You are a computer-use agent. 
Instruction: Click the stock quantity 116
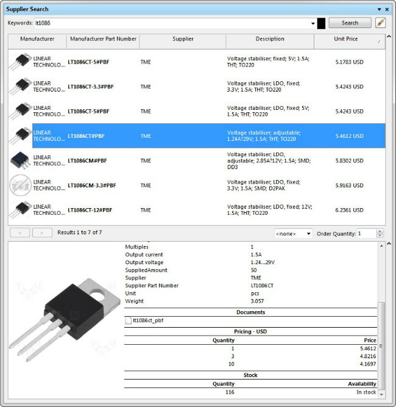pyautogui.click(x=230, y=392)
